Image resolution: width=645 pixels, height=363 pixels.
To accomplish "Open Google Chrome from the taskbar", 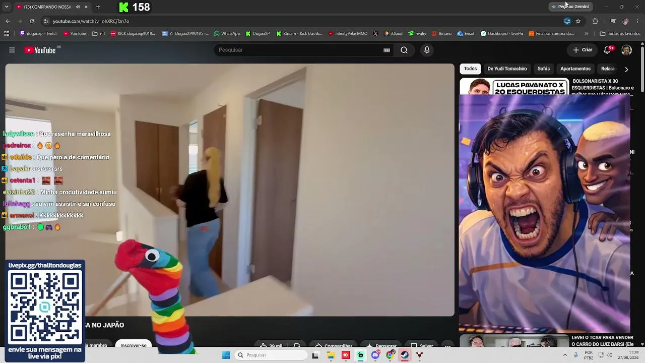I will coord(390,355).
